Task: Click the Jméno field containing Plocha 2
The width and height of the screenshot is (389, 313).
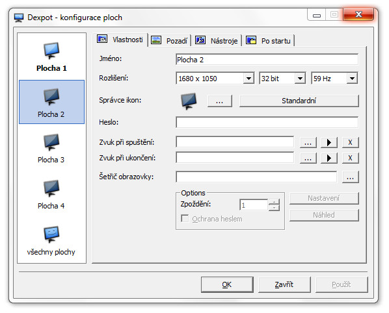Action: click(x=267, y=60)
